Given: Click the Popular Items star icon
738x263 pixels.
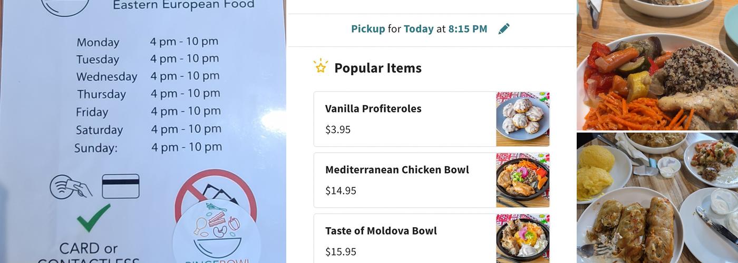Looking at the screenshot, I should [x=321, y=67].
